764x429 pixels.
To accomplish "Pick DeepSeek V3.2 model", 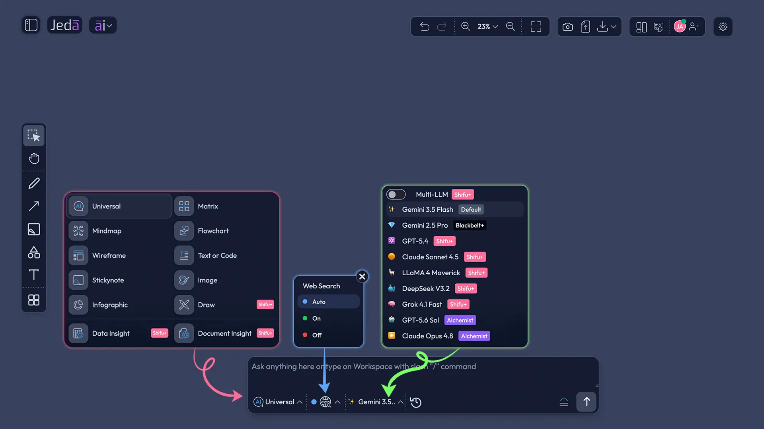I will pos(455,288).
